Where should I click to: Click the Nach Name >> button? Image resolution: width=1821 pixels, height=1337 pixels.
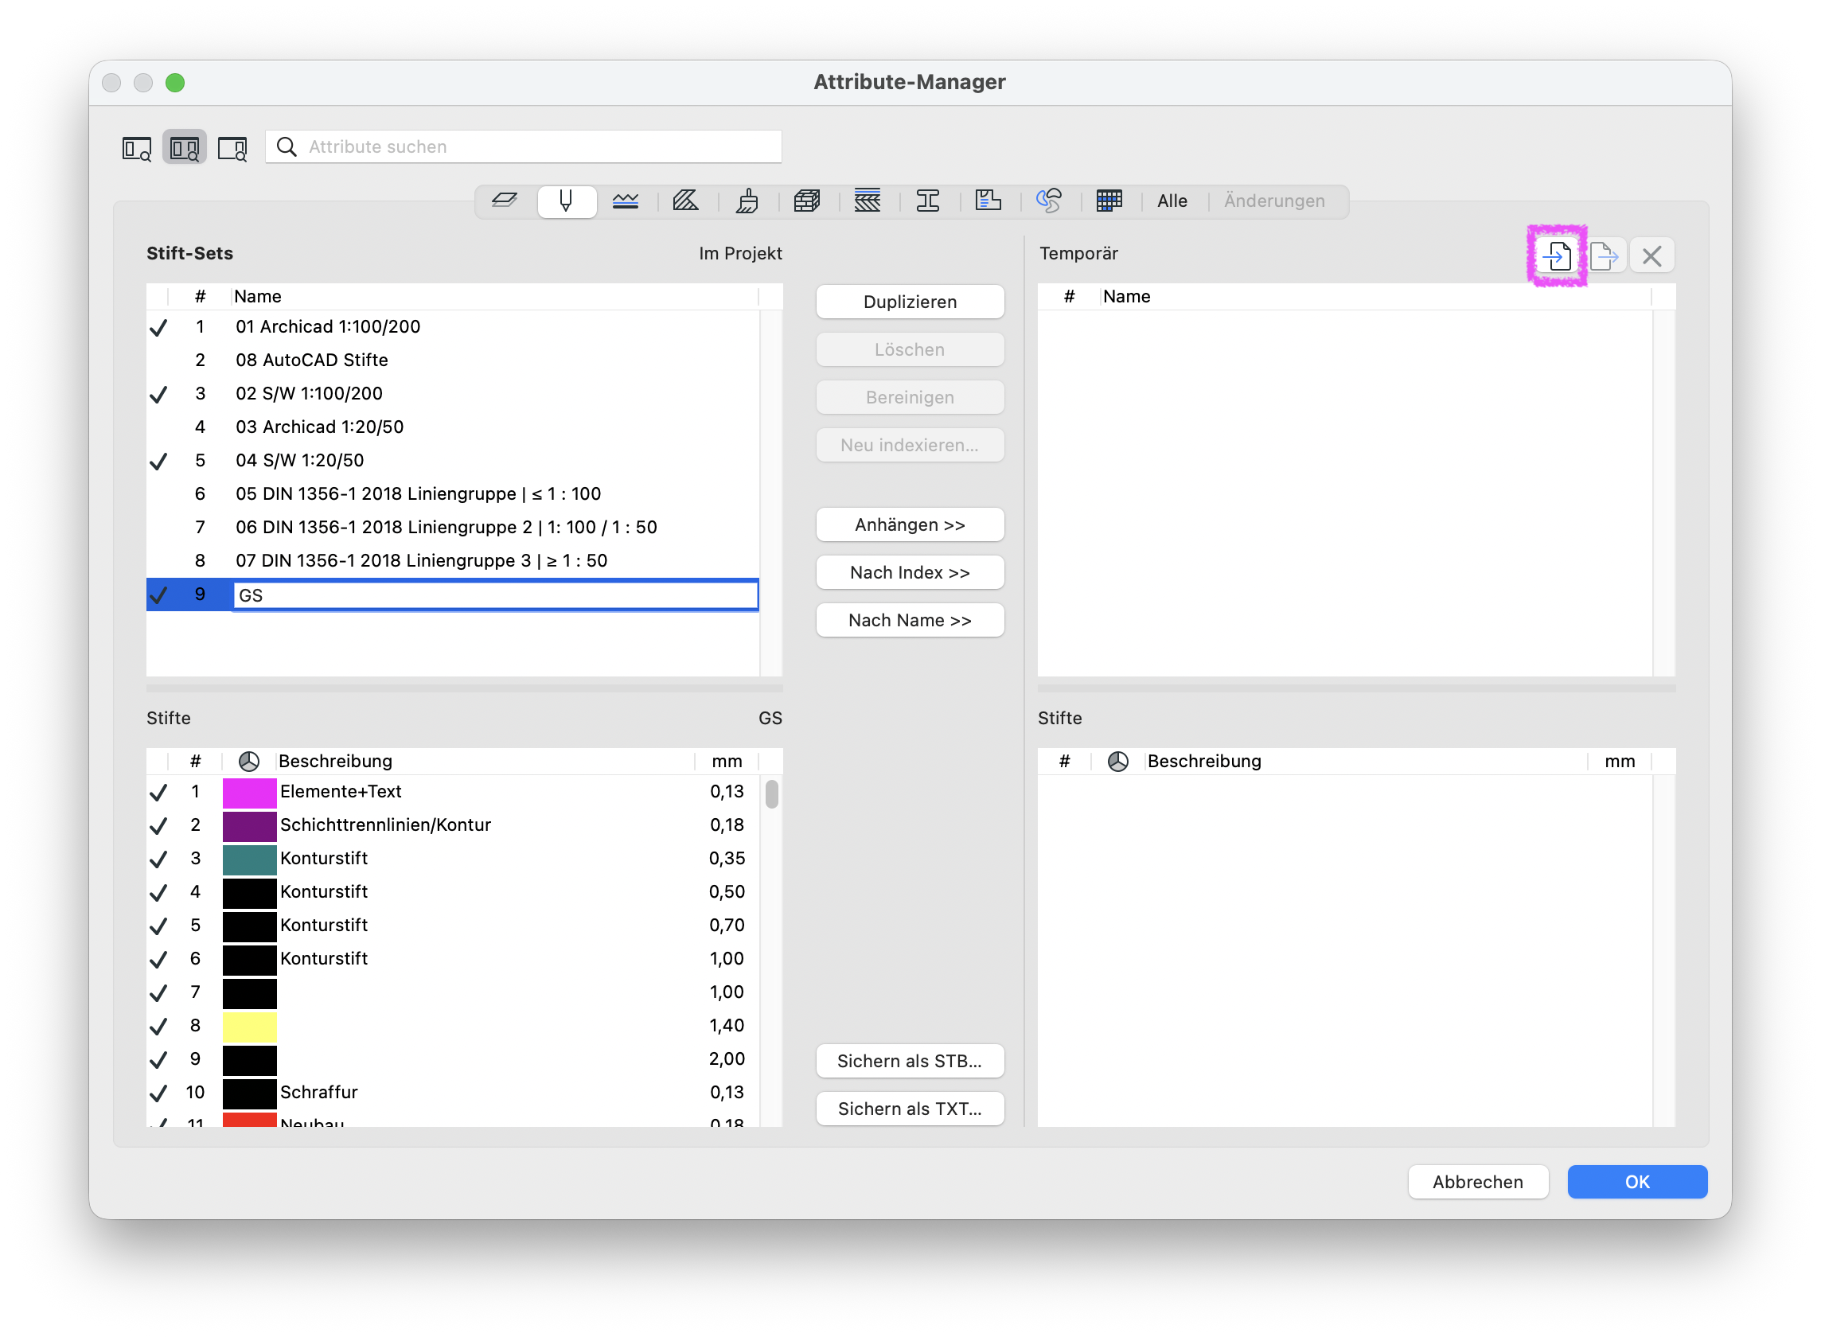(x=910, y=620)
